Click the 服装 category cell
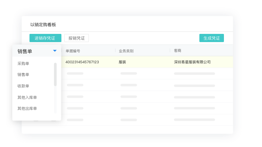Screen dimensions: 262x147 (122, 62)
